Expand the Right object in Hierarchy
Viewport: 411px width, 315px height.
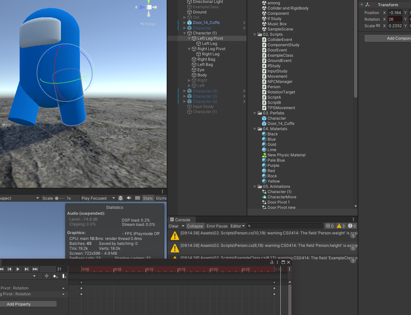(189, 80)
